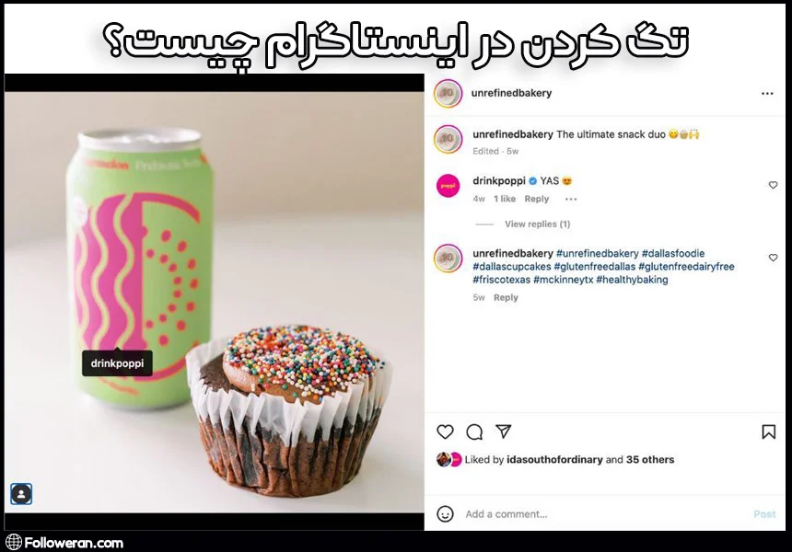Open the #dallasfoodie hashtag
The width and height of the screenshot is (792, 552).
tap(673, 253)
